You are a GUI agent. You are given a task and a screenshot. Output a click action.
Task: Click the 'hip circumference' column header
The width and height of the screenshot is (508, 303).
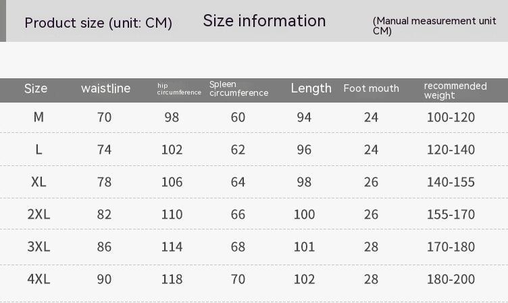(x=179, y=89)
